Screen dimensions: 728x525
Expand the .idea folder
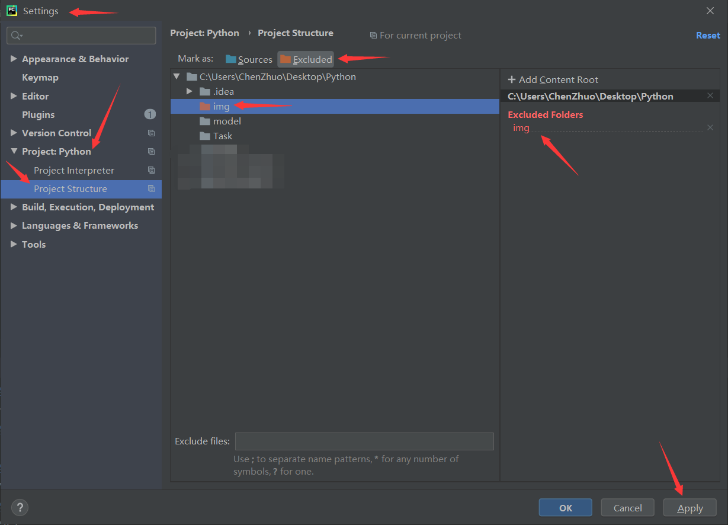[x=190, y=91]
